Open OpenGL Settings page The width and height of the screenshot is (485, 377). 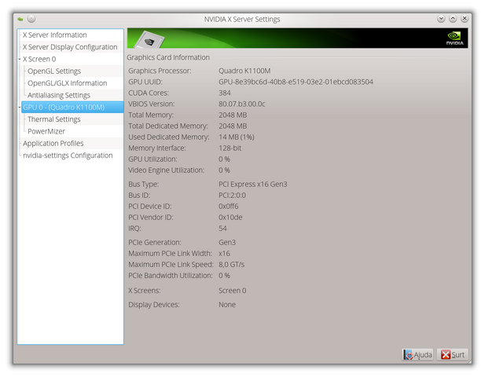[x=54, y=71]
